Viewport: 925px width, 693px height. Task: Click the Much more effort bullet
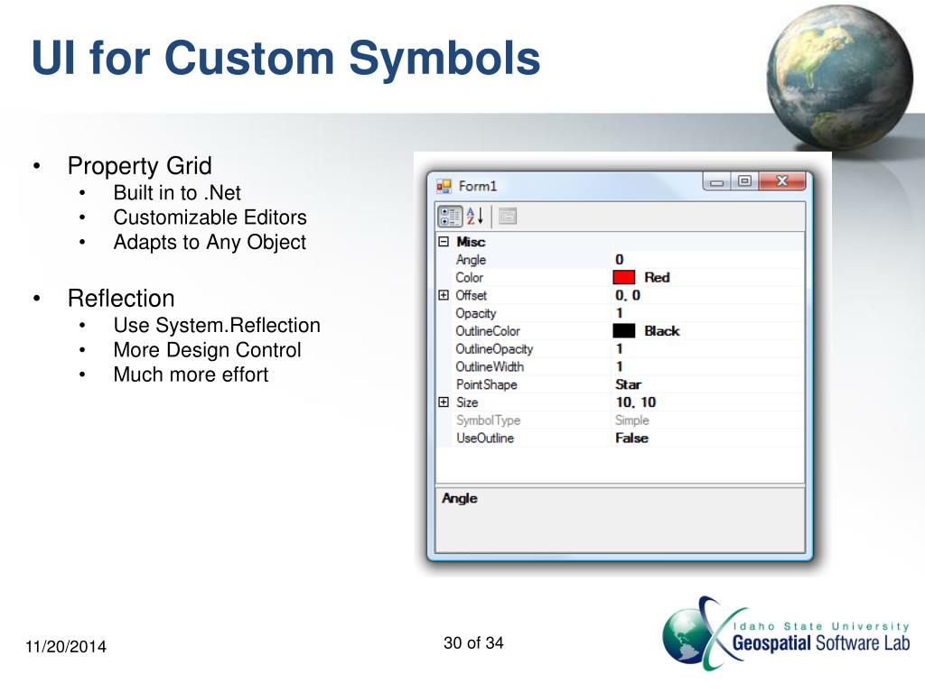[191, 374]
